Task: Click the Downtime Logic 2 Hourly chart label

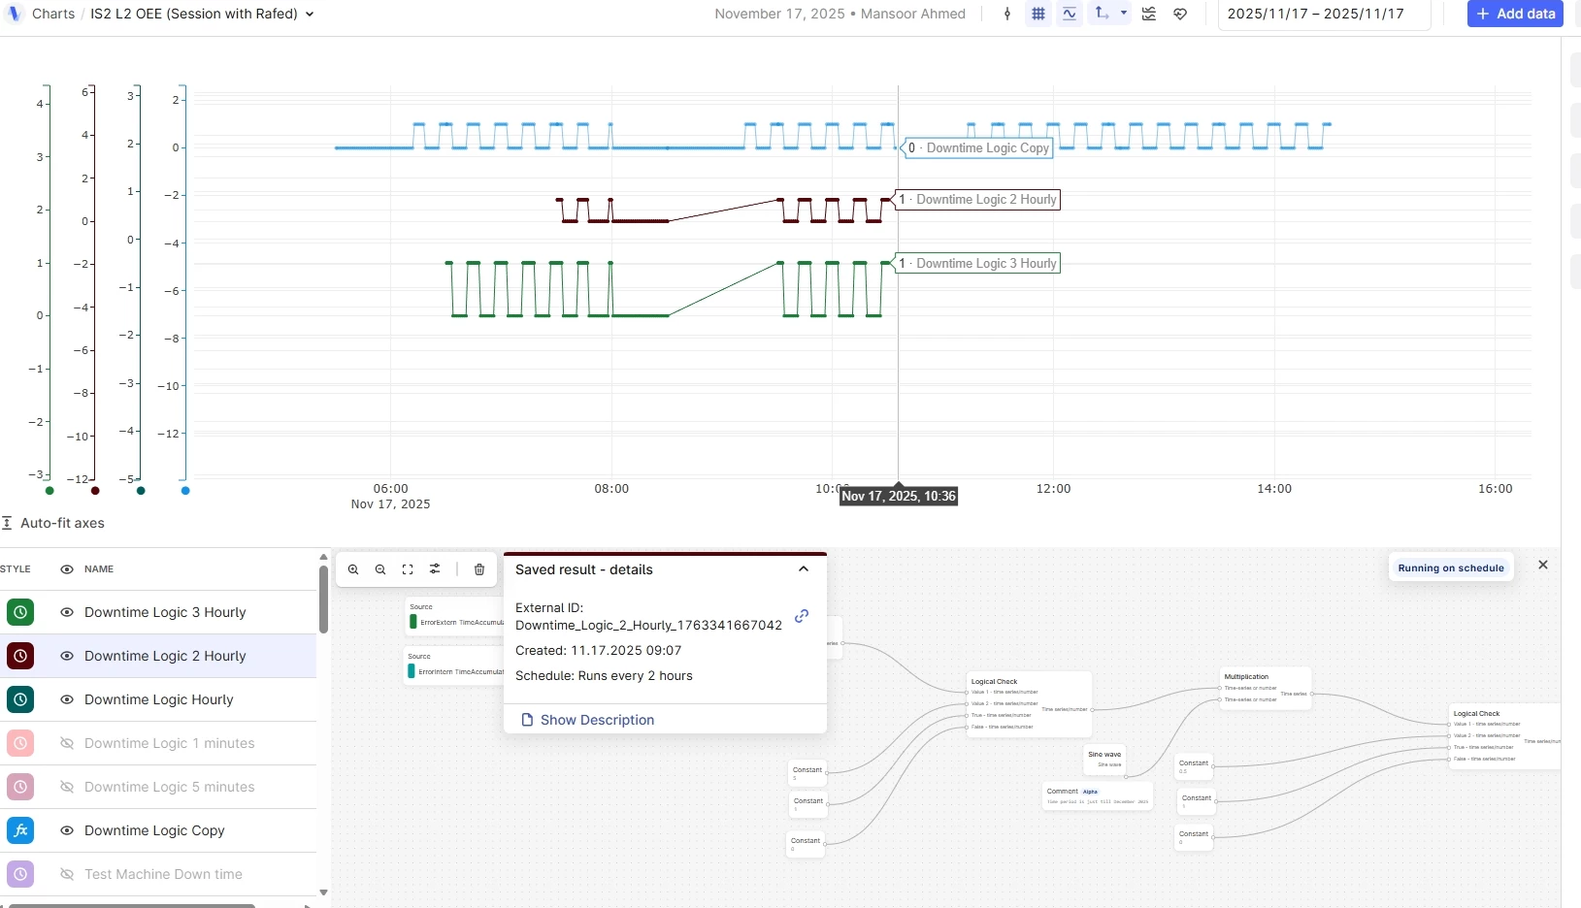Action: pyautogui.click(x=977, y=200)
